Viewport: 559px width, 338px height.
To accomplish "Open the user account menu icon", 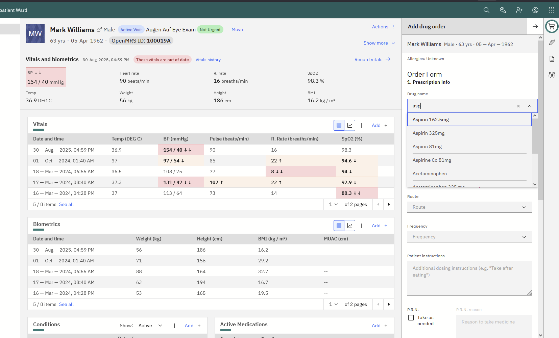I will [535, 10].
